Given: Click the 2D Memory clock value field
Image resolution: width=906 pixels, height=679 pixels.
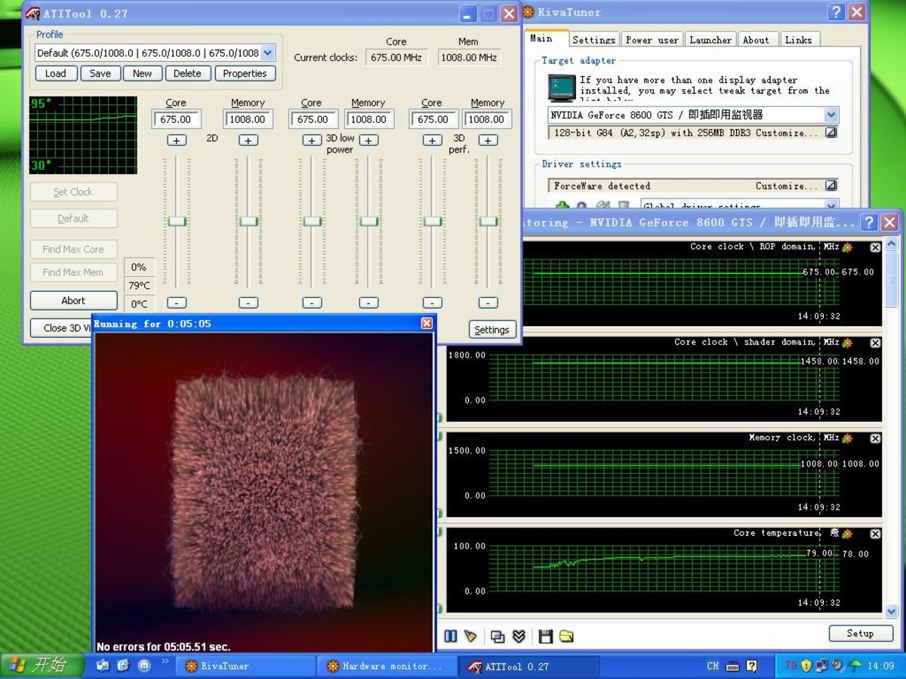Looking at the screenshot, I should (x=248, y=119).
